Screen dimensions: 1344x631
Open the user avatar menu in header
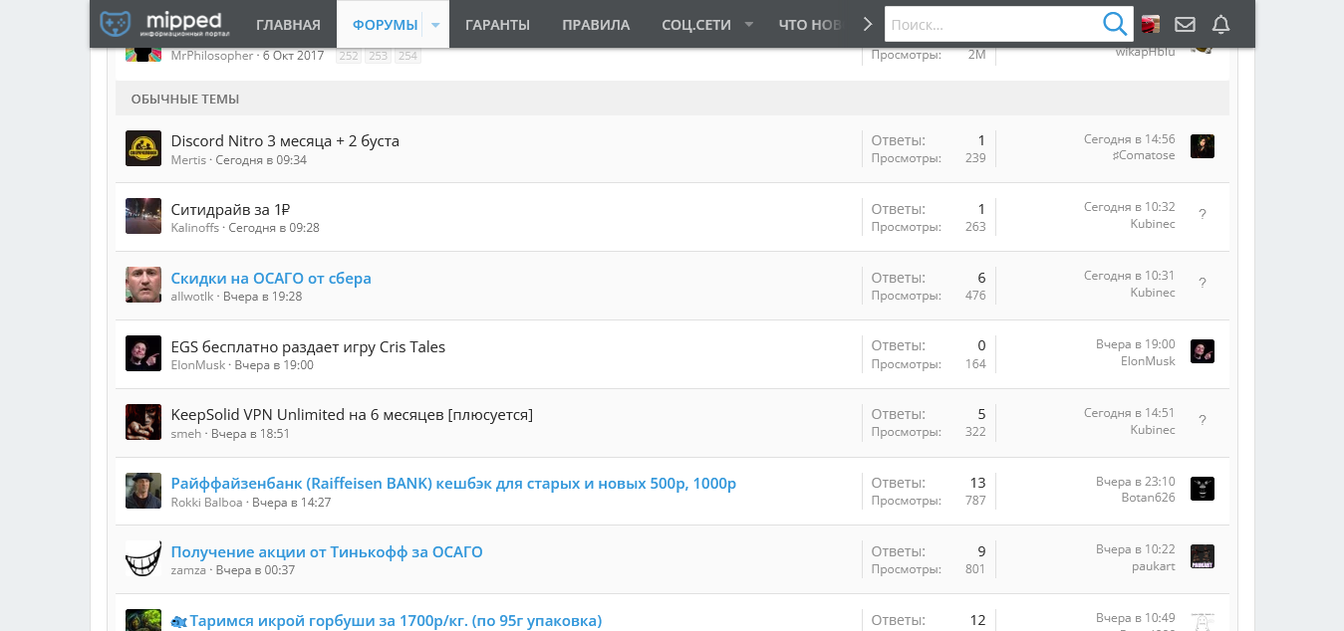(x=1151, y=24)
